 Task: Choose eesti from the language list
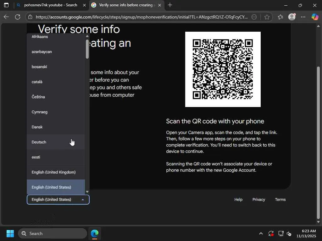[x=56, y=157]
